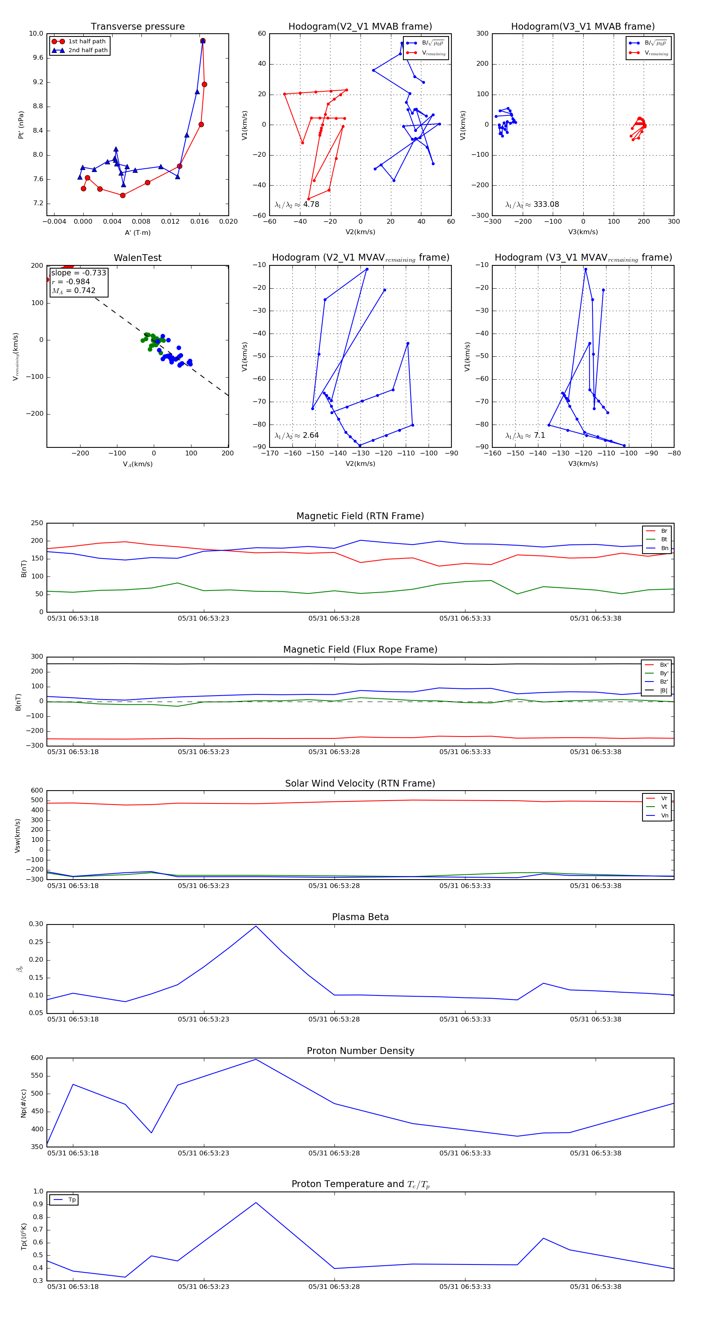721x1323 pixels.
Task: Click 'Proton Temperature and Te/Tp' title
Action: (x=360, y=1184)
